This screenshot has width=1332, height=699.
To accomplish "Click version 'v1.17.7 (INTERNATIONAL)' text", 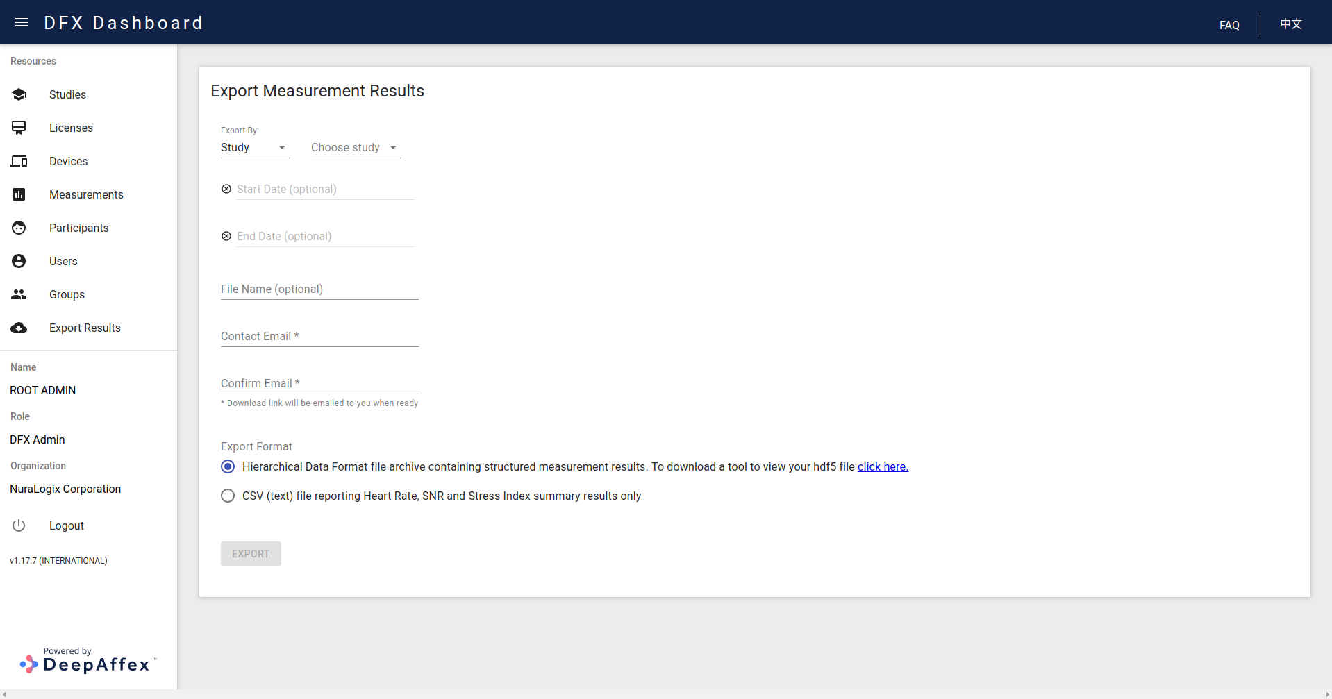I will pos(58,561).
